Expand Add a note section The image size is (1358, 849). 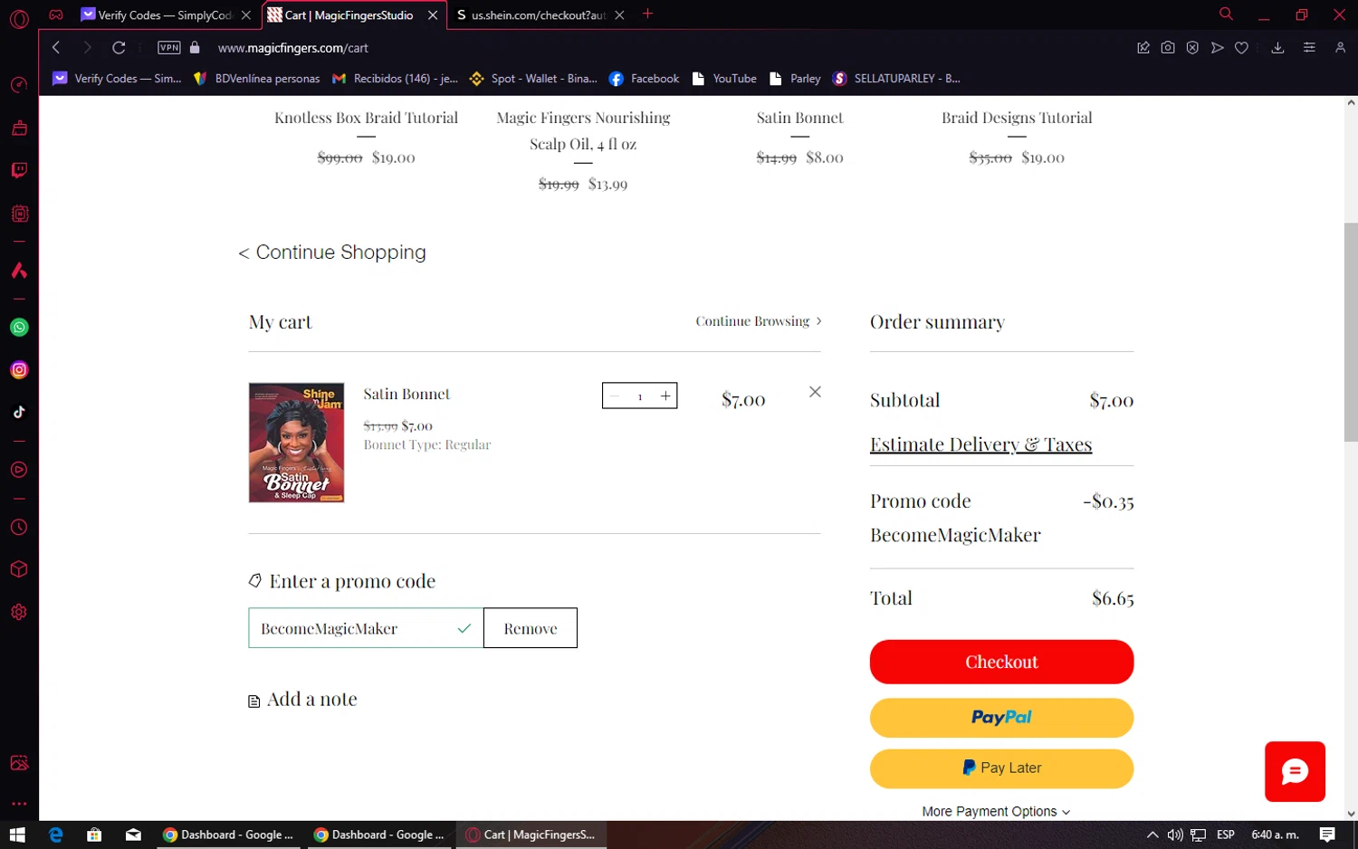pyautogui.click(x=303, y=700)
